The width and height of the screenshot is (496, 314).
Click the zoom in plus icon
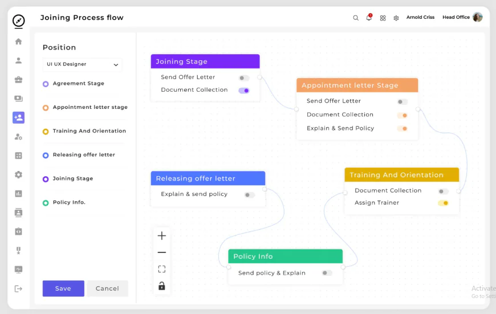(x=162, y=236)
